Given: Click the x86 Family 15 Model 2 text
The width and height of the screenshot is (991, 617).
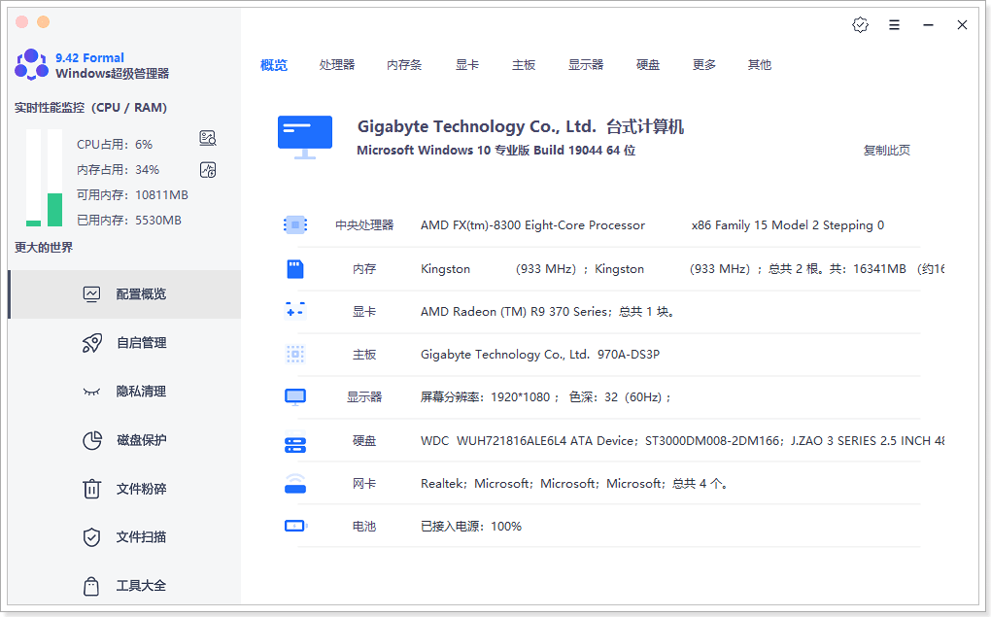Looking at the screenshot, I should point(788,225).
